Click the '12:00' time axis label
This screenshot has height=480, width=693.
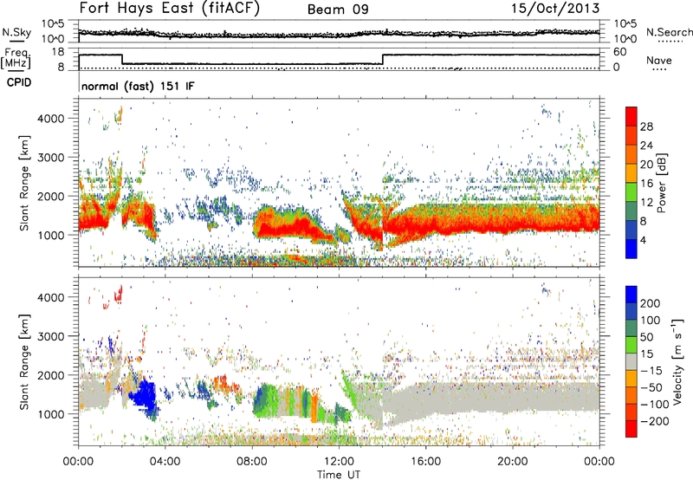point(339,462)
